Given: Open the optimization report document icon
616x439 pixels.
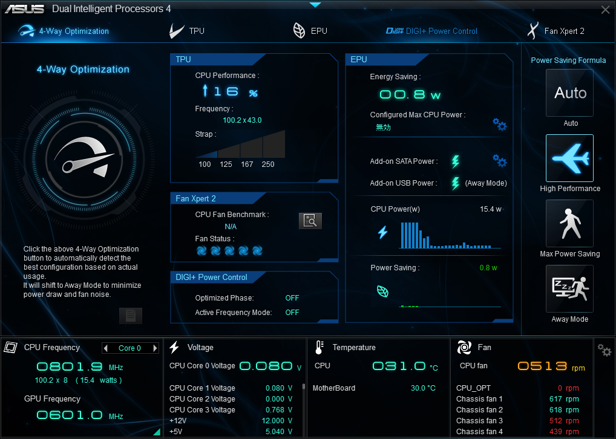Looking at the screenshot, I should point(131,316).
